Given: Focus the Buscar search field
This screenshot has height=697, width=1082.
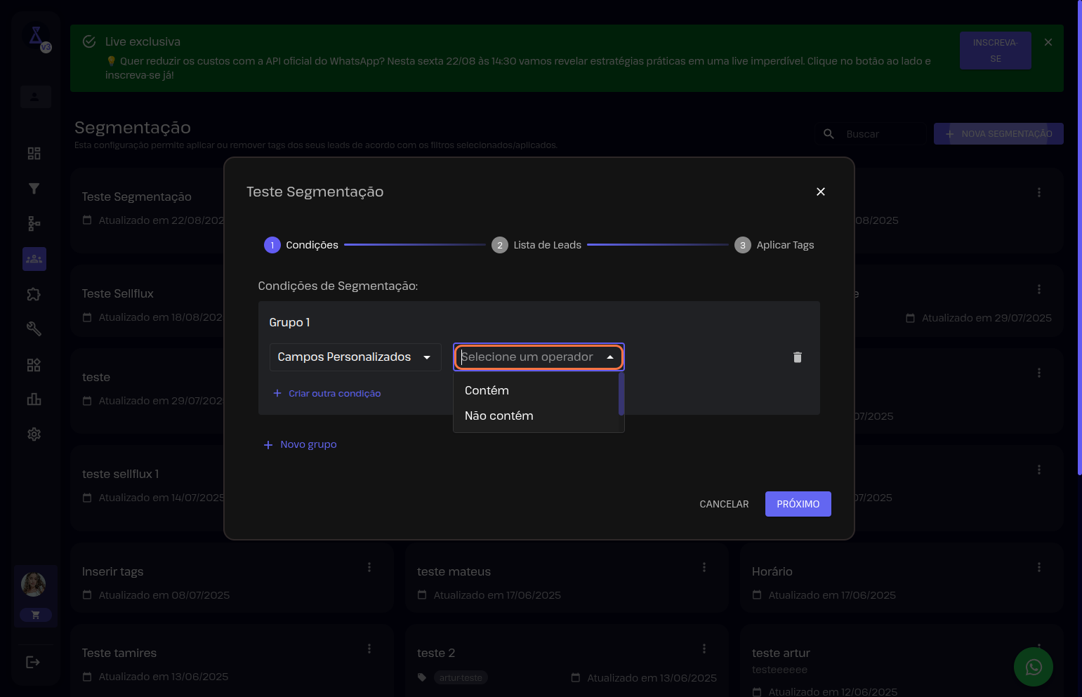Looking at the screenshot, I should point(883,134).
